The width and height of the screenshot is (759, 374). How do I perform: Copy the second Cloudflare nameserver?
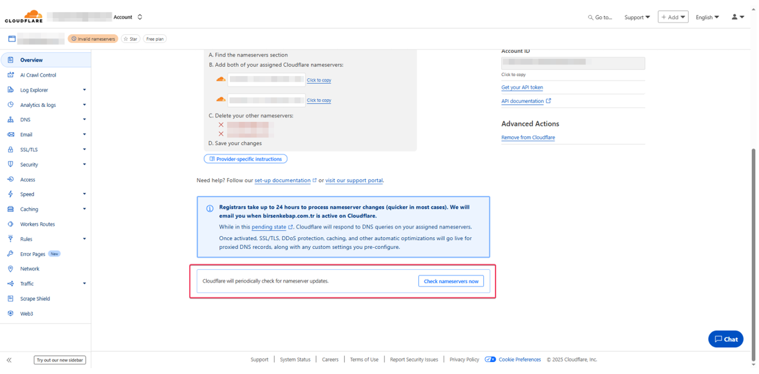point(319,100)
